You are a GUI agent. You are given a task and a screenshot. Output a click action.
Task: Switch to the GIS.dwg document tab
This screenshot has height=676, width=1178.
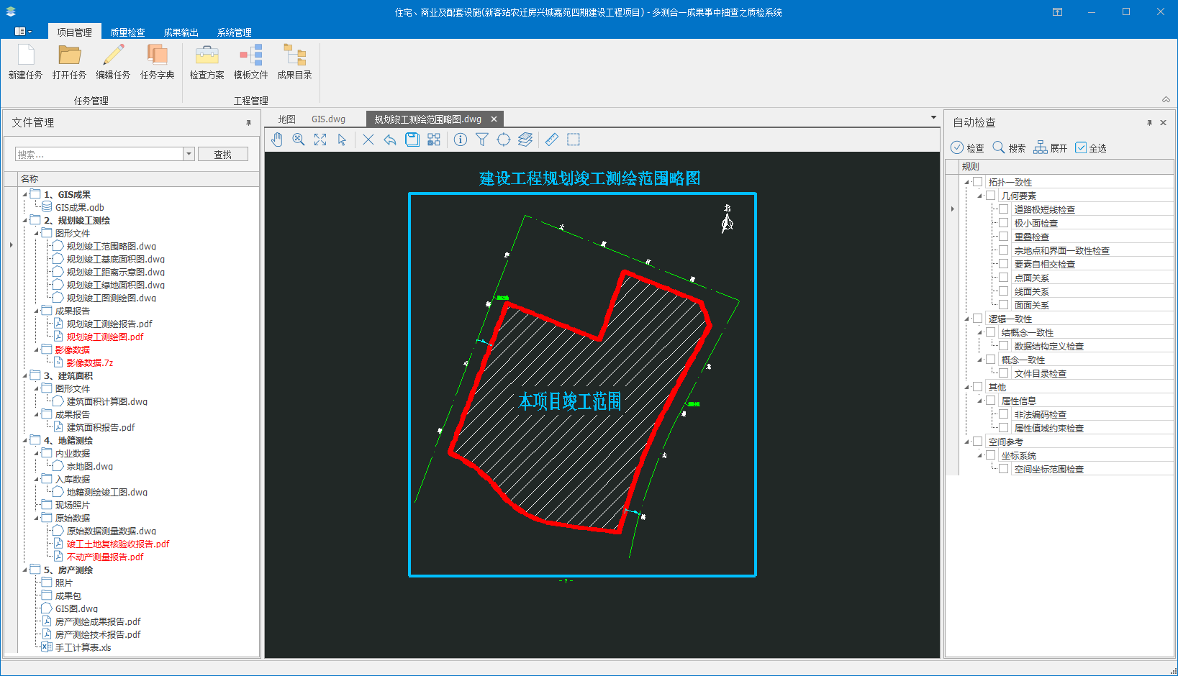(x=328, y=119)
